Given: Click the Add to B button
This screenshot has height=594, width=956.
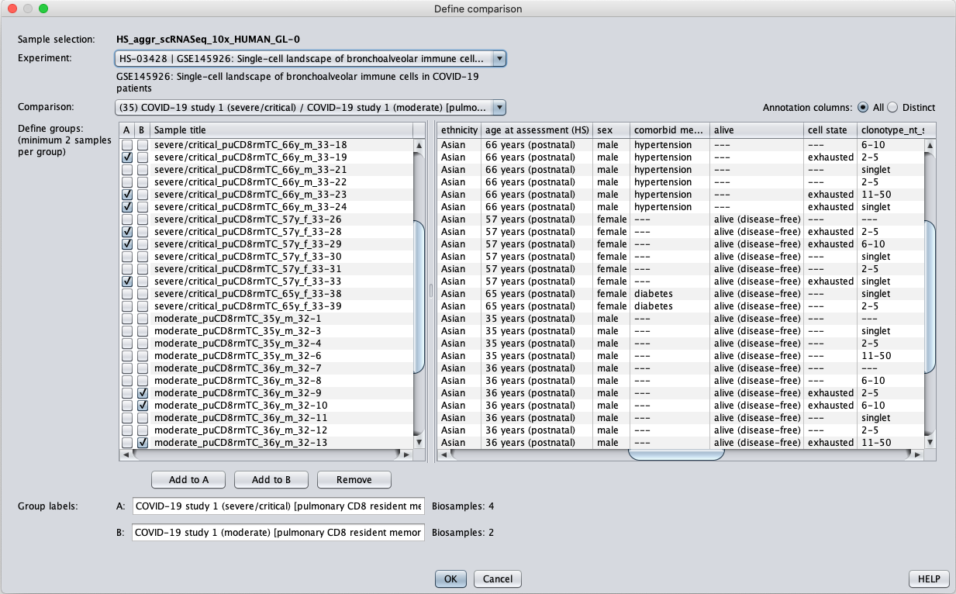Looking at the screenshot, I should coord(271,480).
